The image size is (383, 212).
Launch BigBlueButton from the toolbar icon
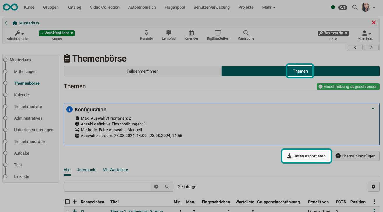pyautogui.click(x=217, y=33)
